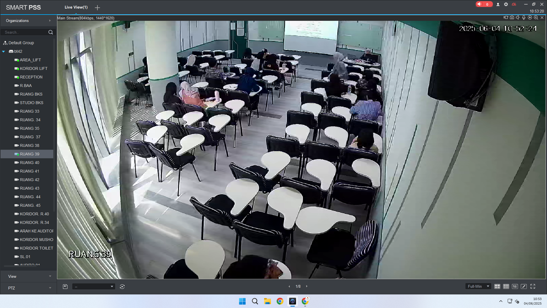Select the ARAH KE AUDITOR camera

coord(34,231)
